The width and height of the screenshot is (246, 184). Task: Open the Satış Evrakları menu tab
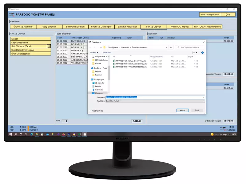tap(49, 27)
